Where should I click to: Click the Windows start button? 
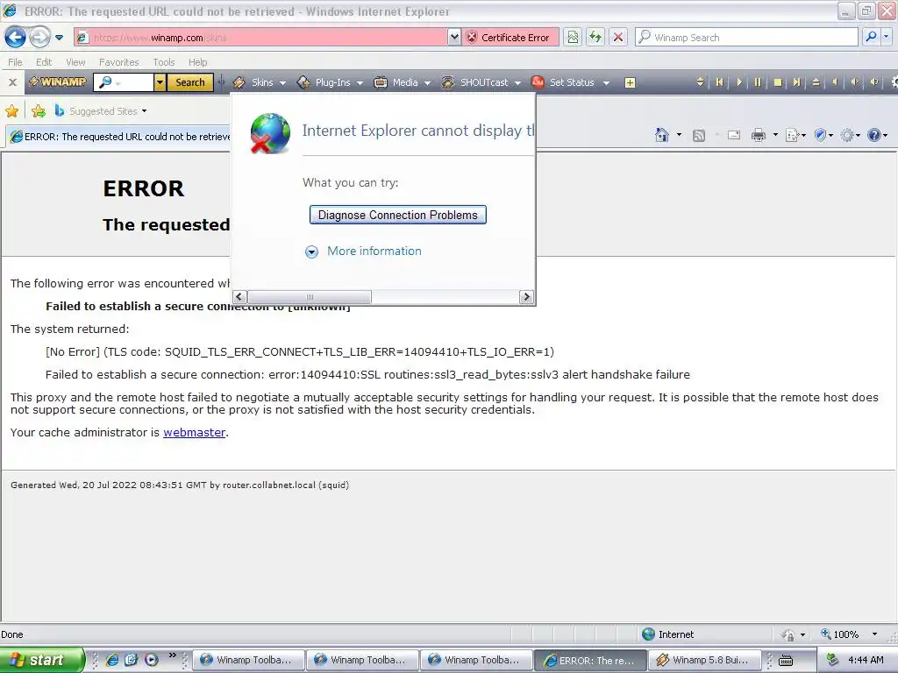point(42,660)
